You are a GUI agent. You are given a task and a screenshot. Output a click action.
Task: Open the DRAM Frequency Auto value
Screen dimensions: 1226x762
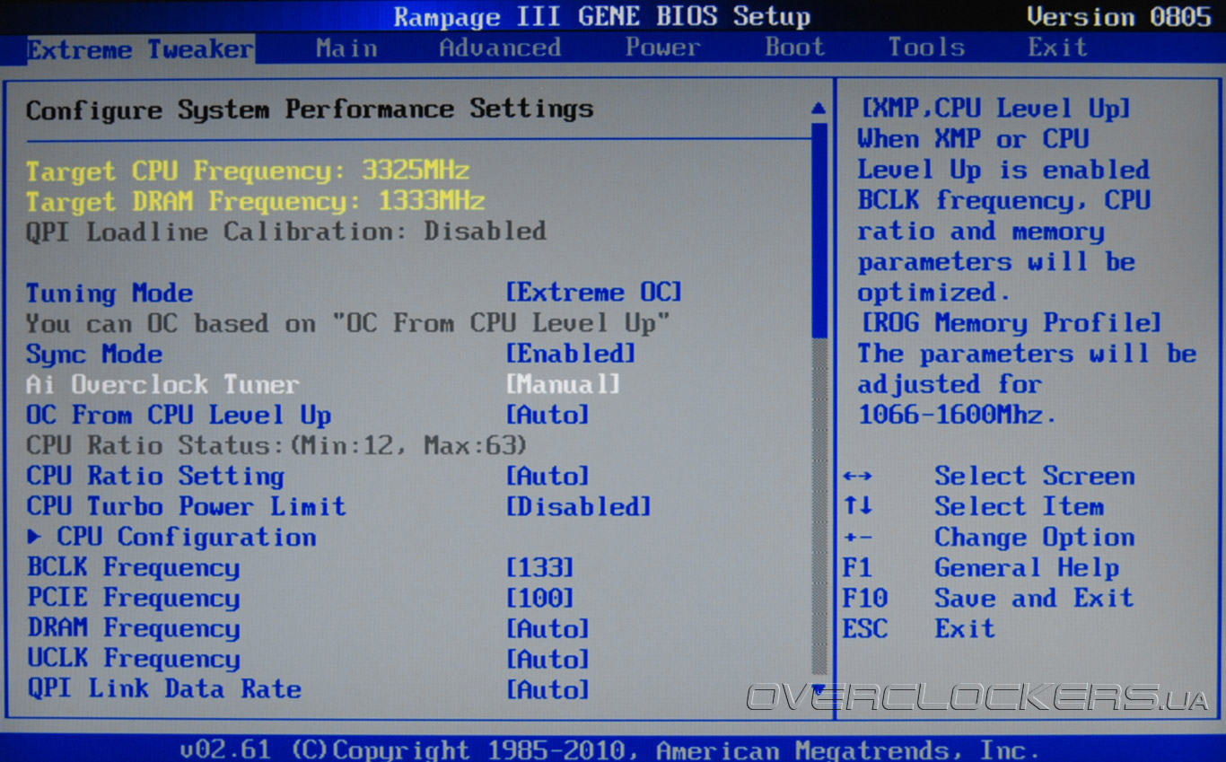(x=547, y=628)
